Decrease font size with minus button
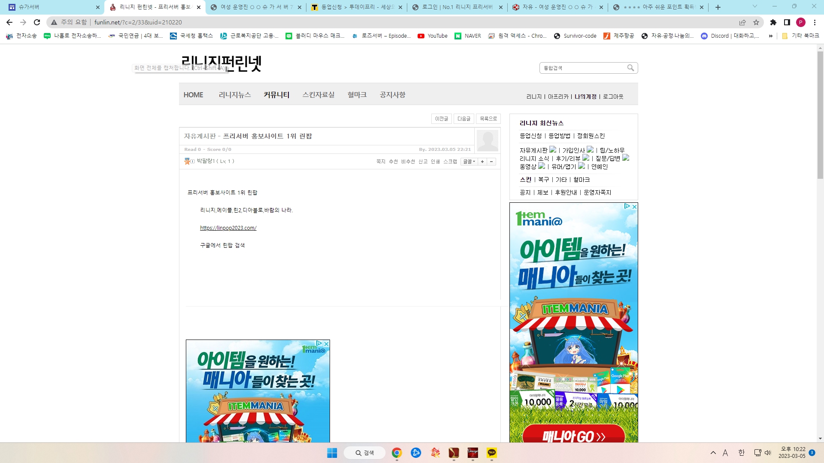 coord(491,162)
